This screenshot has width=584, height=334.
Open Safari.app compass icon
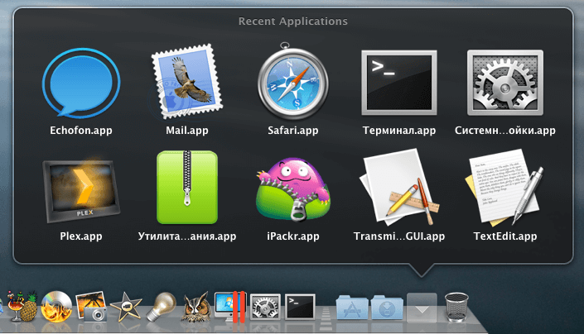click(292, 81)
